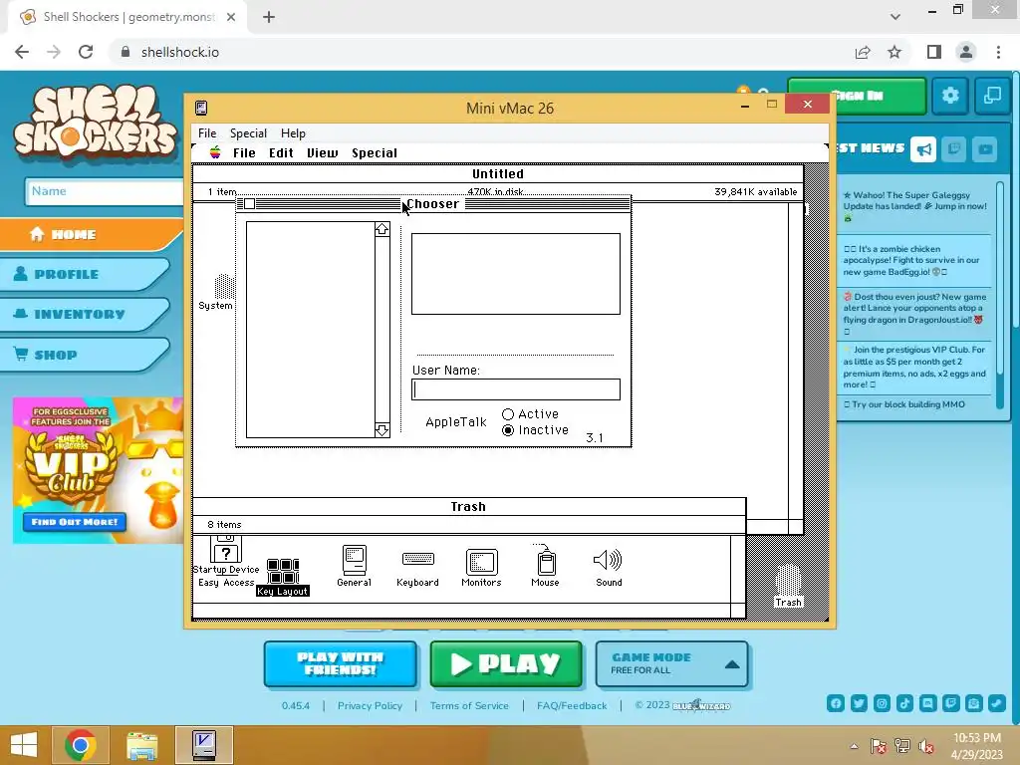The height and width of the screenshot is (765, 1020).
Task: Open the Chrome tab search chevron
Action: [x=895, y=16]
